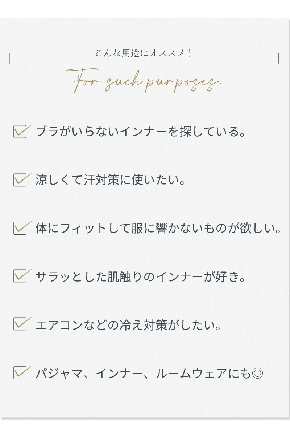Click the こんな用途にオススメ！ header text
290x436 pixels.
144,53
